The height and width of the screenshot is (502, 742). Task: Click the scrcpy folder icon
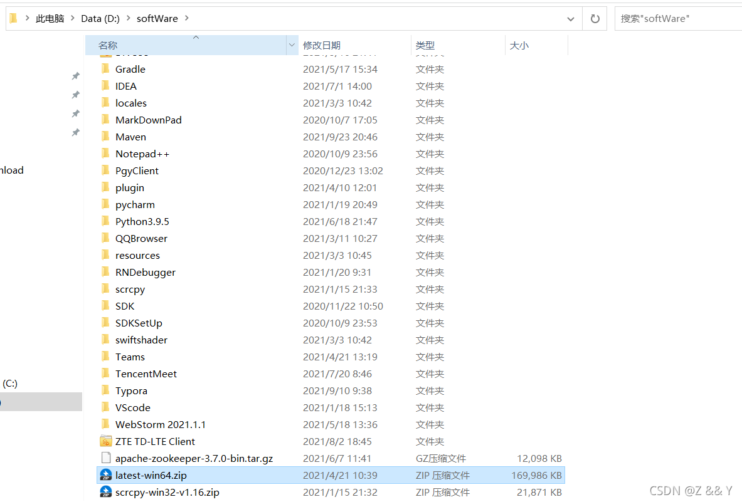(x=105, y=290)
